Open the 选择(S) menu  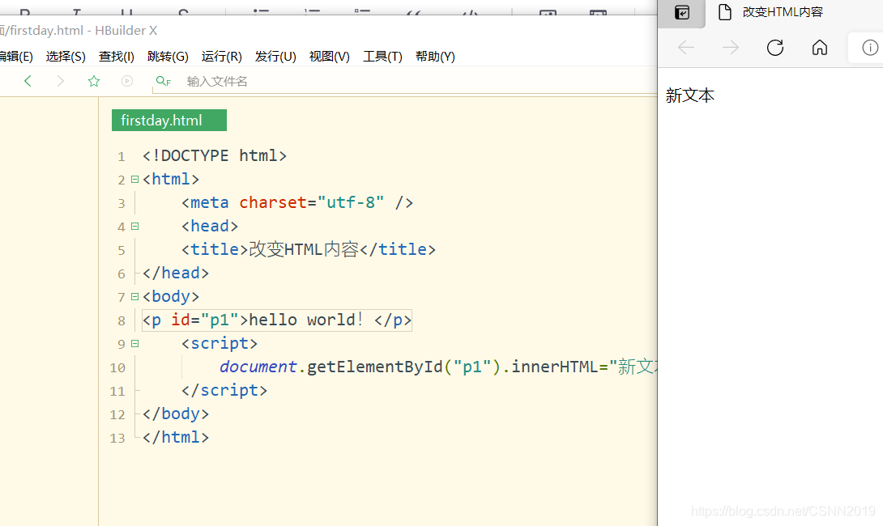tap(66, 57)
